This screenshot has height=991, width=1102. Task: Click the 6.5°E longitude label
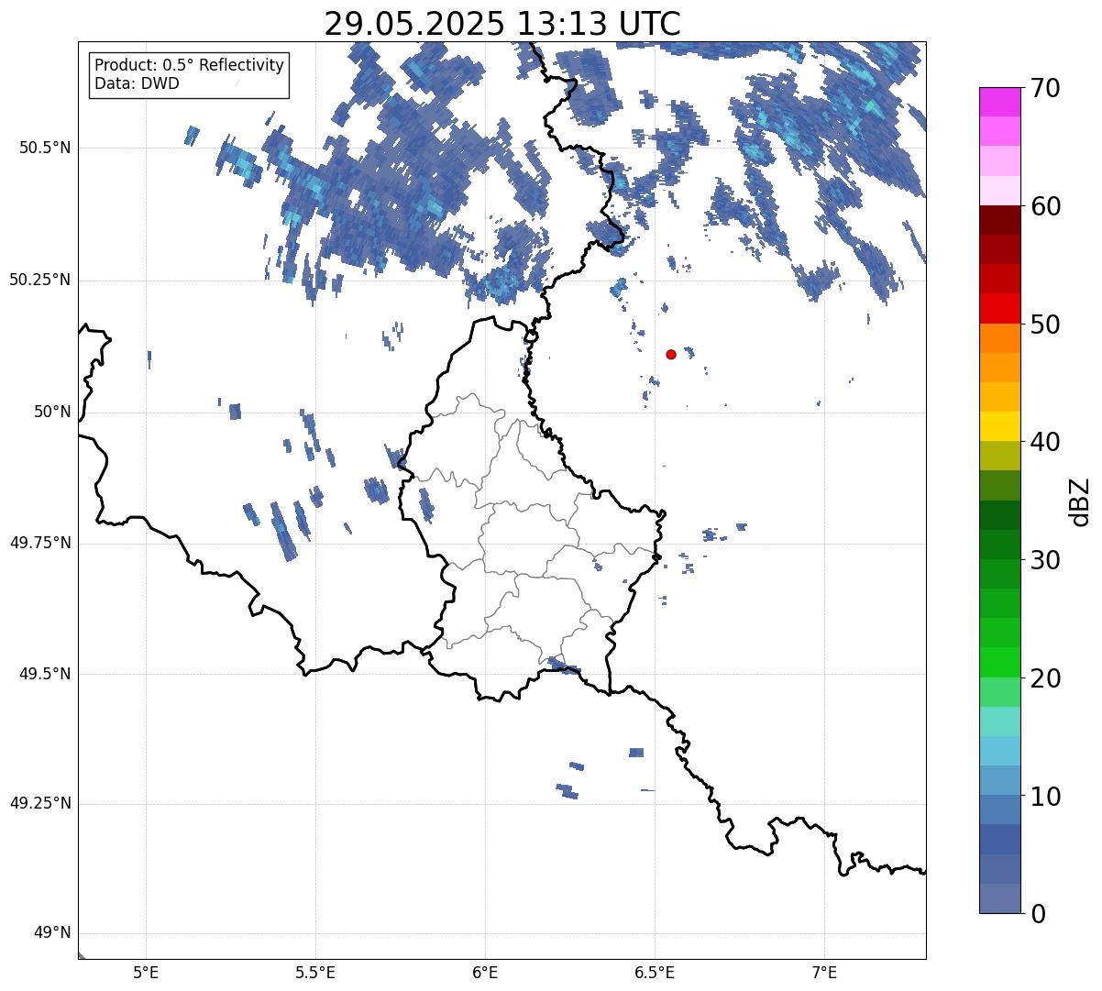point(655,973)
